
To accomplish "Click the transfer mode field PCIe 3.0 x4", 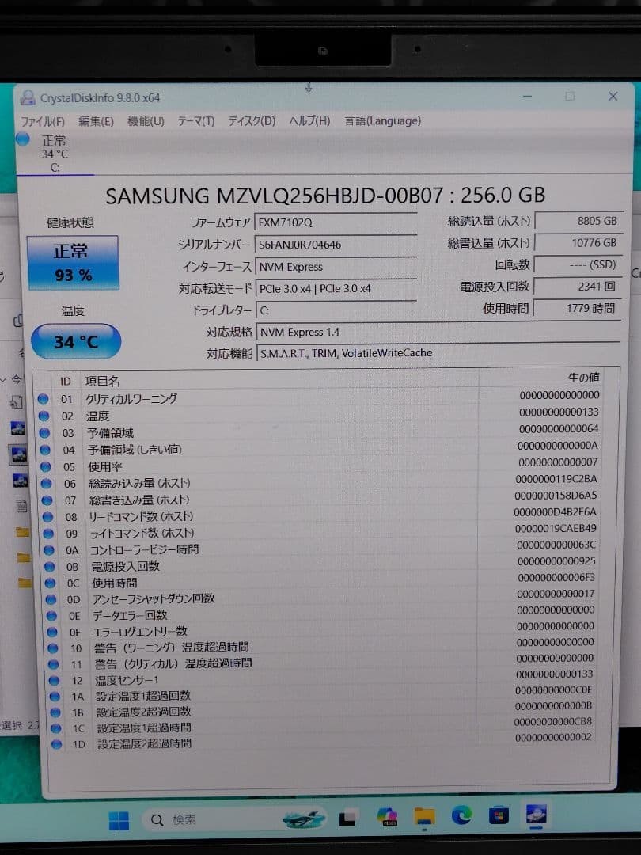I will [x=336, y=288].
